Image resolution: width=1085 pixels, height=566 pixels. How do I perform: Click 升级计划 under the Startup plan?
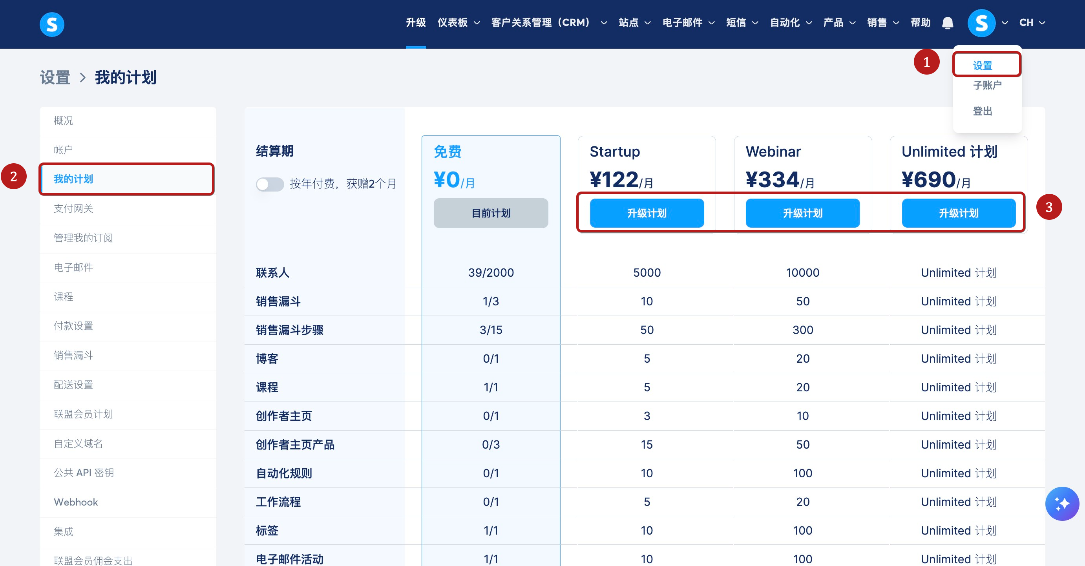pyautogui.click(x=647, y=213)
